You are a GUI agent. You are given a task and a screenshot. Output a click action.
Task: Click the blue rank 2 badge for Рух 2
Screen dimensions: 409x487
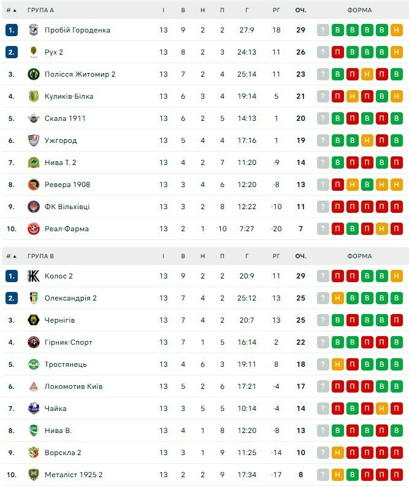click(x=12, y=52)
